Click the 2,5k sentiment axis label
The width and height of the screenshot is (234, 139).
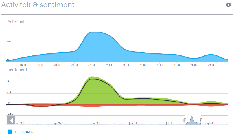coord(9,92)
